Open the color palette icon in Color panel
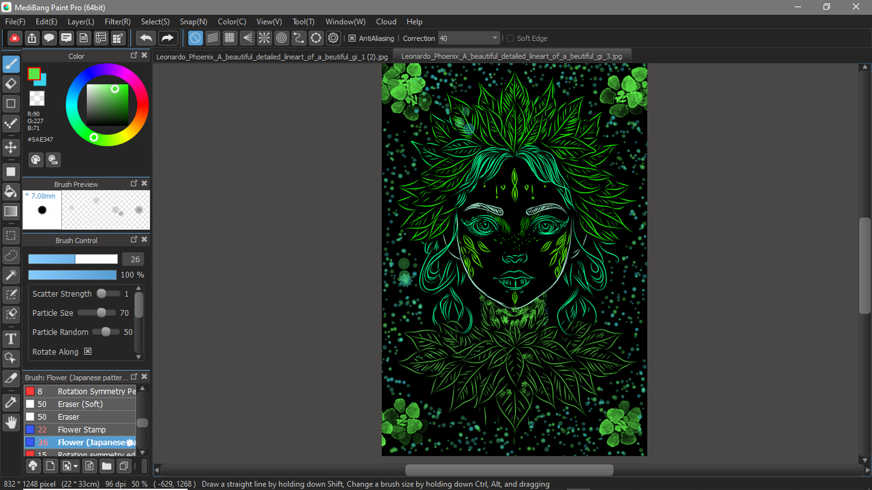This screenshot has width=872, height=490. coord(36,159)
